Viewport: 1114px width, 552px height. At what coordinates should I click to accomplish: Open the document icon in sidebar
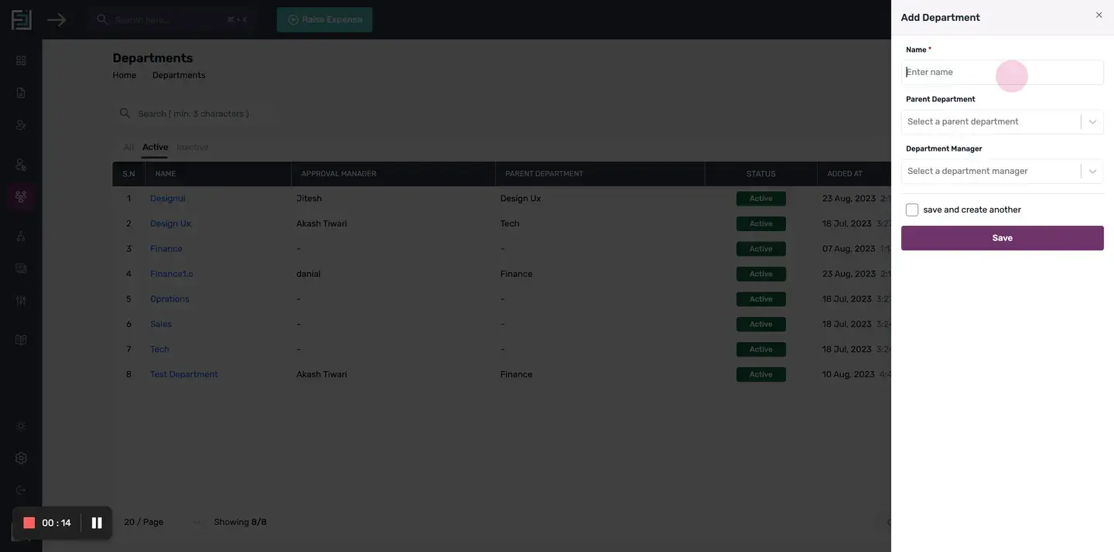pyautogui.click(x=21, y=93)
